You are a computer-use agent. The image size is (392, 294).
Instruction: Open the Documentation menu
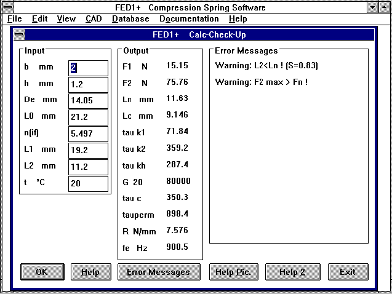pyautogui.click(x=189, y=19)
